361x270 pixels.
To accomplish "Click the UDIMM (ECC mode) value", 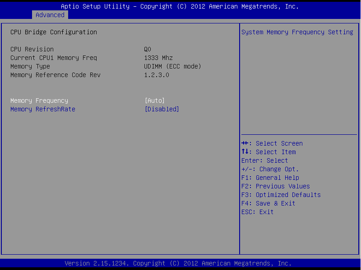I will [x=173, y=66].
